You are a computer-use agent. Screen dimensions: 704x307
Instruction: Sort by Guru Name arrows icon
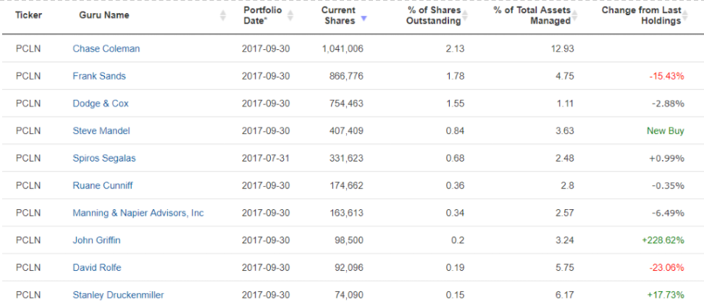tap(223, 15)
